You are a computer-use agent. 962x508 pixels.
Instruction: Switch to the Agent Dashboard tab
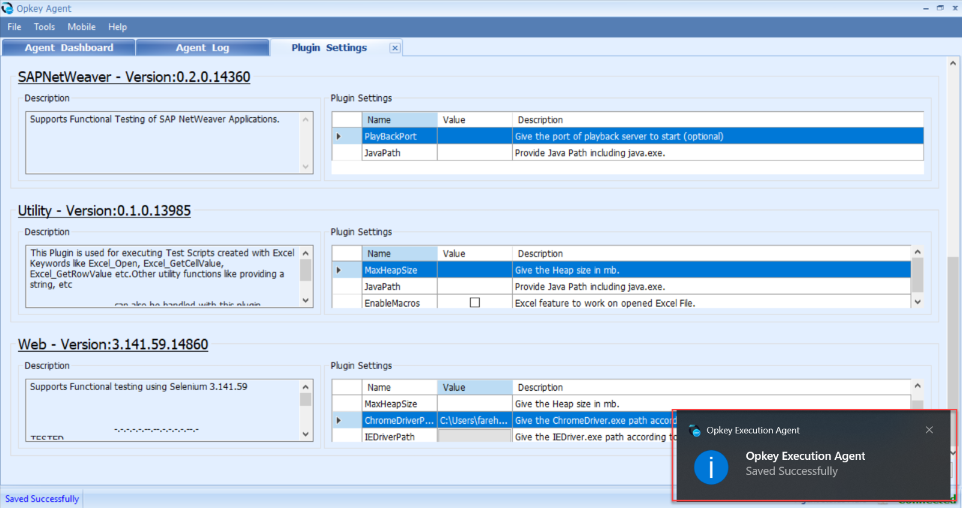click(x=69, y=47)
